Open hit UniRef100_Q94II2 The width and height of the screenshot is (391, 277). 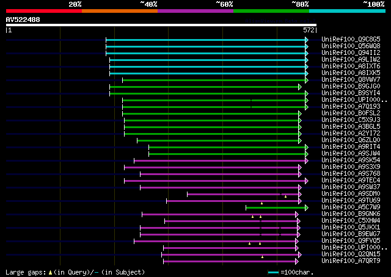click(351, 52)
